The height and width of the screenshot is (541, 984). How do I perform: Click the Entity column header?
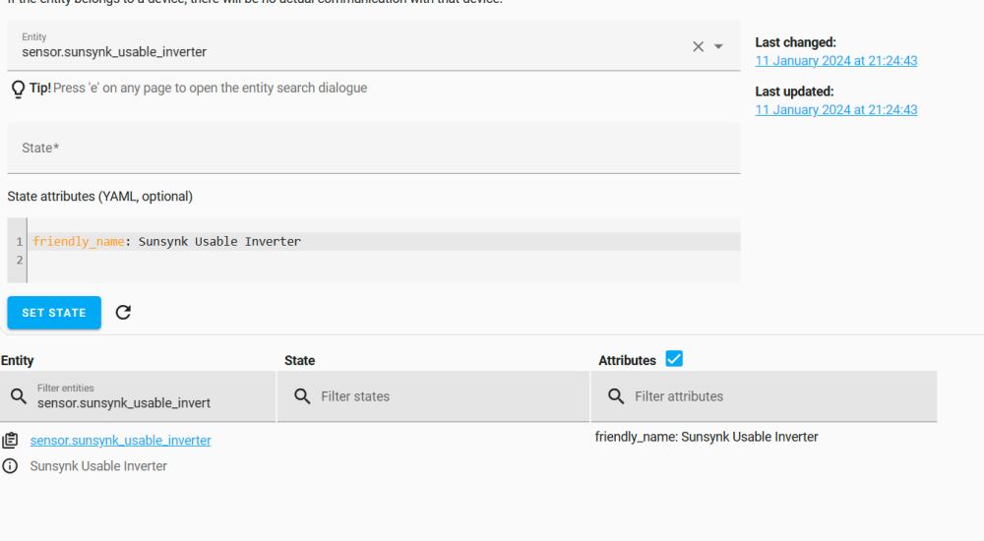click(17, 360)
